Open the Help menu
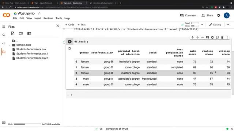234x131 pixels. [x=67, y=18]
